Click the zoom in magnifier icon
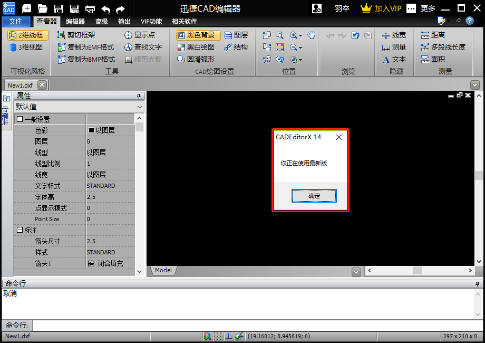The image size is (485, 343). (x=293, y=35)
